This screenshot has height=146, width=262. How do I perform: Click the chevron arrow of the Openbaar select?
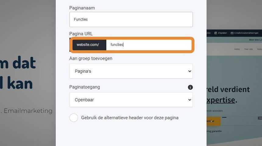point(190,100)
